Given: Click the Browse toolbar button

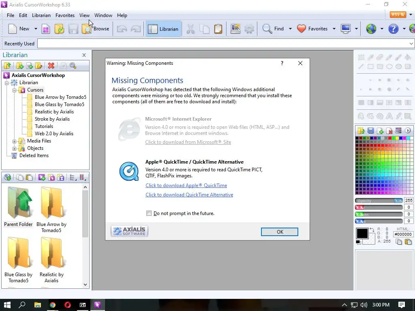Looking at the screenshot, I should coord(96,29).
